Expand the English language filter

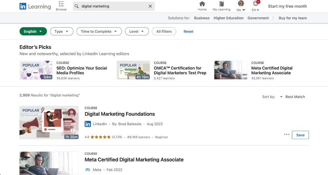[33, 31]
